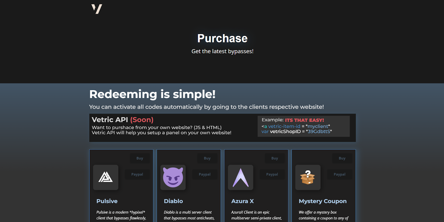This screenshot has width=444, height=222.
Task: Click the 'ITS THAT EASY!' example text
Action: 304,120
